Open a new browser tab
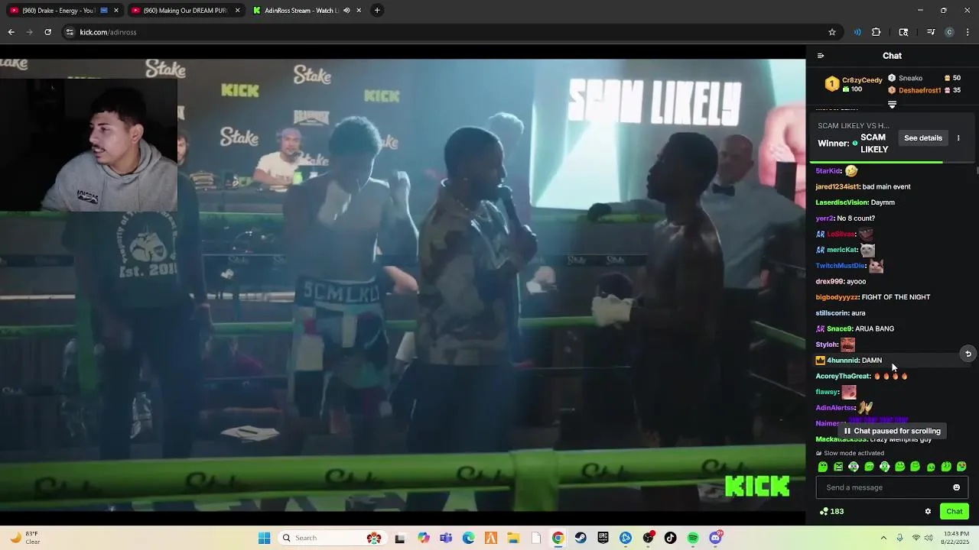 377,11
